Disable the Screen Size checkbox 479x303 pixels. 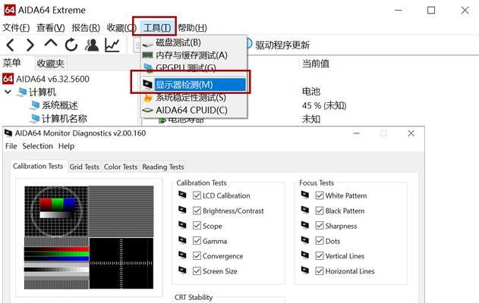coord(197,270)
